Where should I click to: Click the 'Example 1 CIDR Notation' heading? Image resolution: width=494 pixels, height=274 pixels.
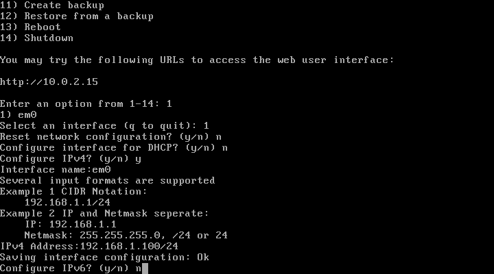pyautogui.click(x=73, y=191)
